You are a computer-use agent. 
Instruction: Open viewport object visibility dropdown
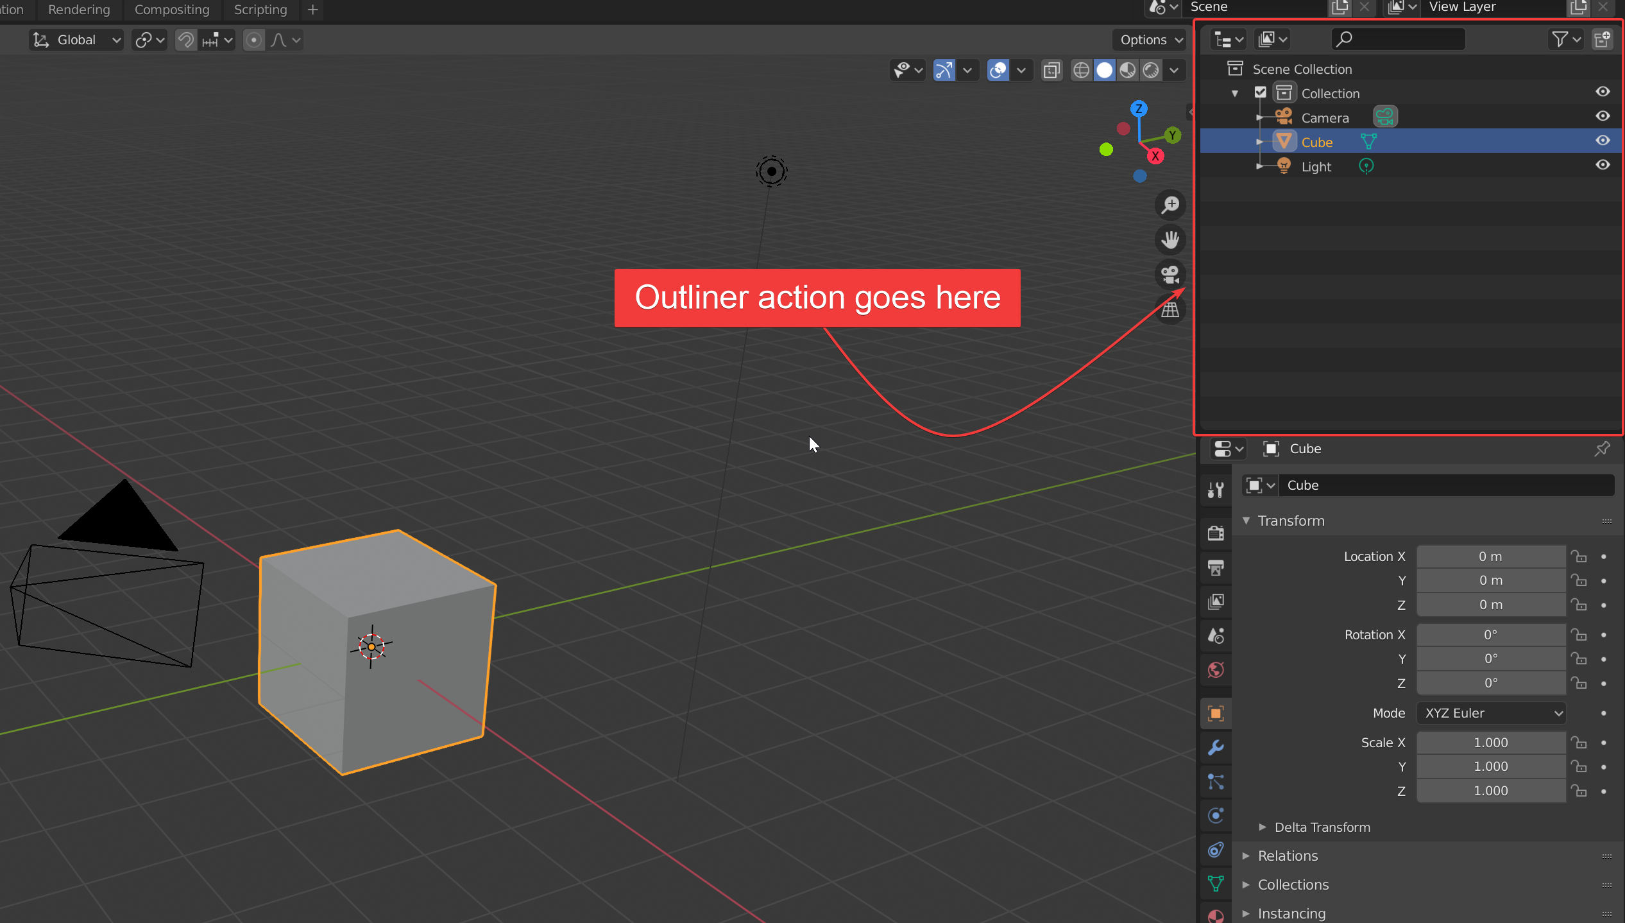[x=909, y=70]
